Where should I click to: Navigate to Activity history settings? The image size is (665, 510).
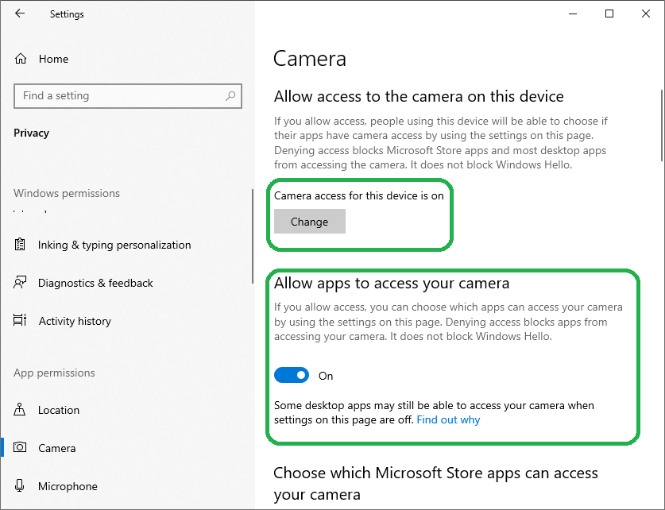pyautogui.click(x=75, y=321)
